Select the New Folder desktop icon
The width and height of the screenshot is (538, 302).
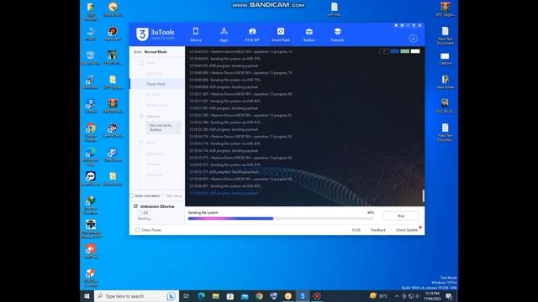(x=445, y=82)
